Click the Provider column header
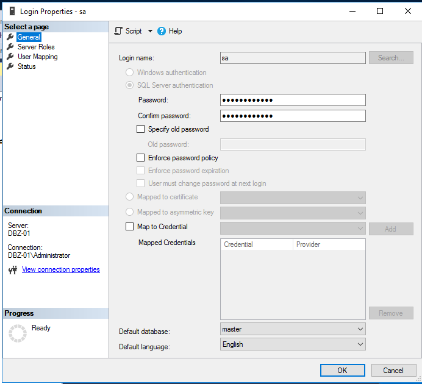 329,244
